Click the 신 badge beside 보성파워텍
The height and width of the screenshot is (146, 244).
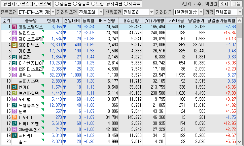click(14, 93)
